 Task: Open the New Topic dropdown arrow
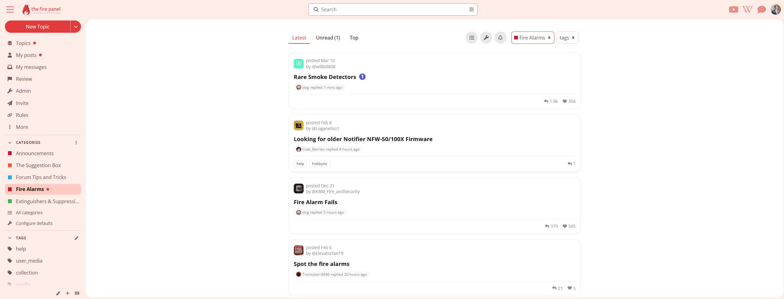pos(76,27)
